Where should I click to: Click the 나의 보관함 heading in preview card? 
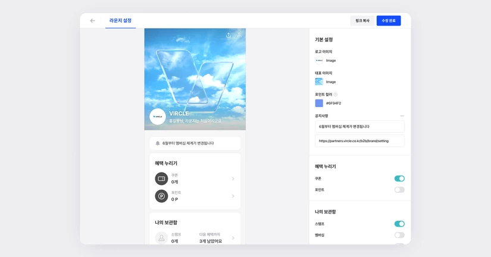(166, 222)
